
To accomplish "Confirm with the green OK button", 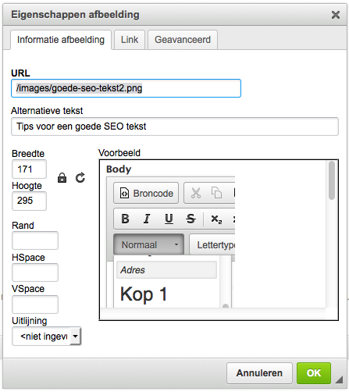I will pos(314,373).
